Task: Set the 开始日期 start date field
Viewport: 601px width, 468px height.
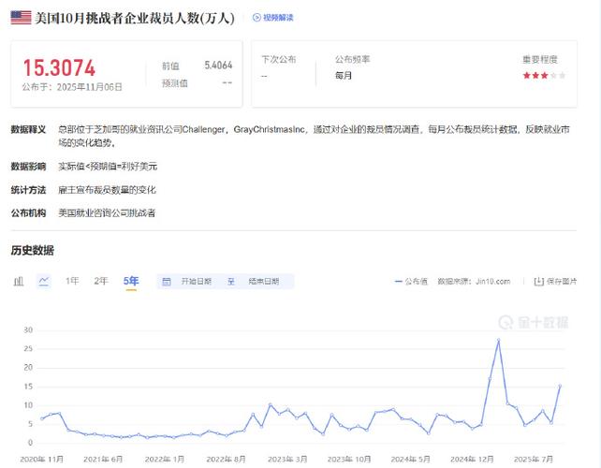Action: 197,282
